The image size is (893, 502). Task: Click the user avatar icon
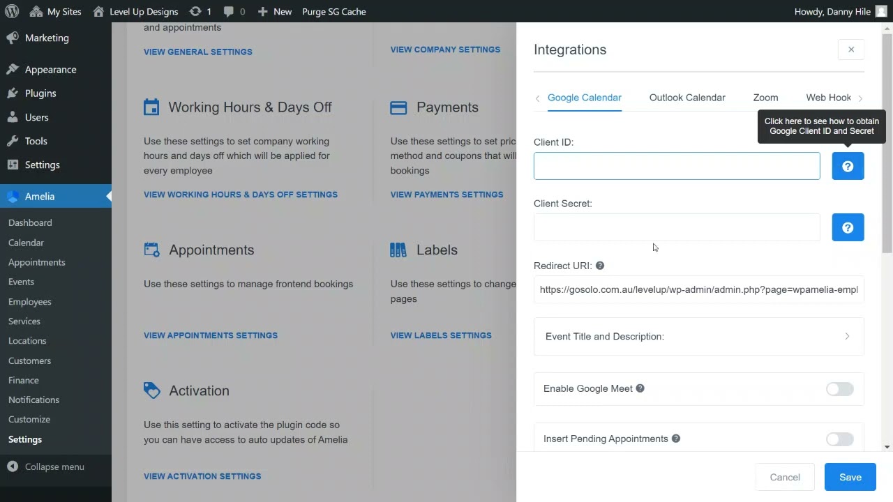click(x=881, y=11)
